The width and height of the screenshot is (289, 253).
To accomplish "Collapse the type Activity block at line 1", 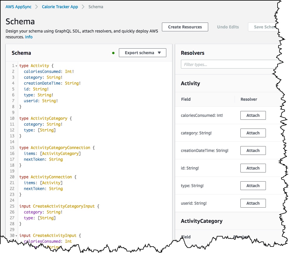I will point(16,66).
